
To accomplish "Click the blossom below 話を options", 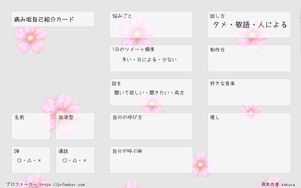I will pos(152,104).
